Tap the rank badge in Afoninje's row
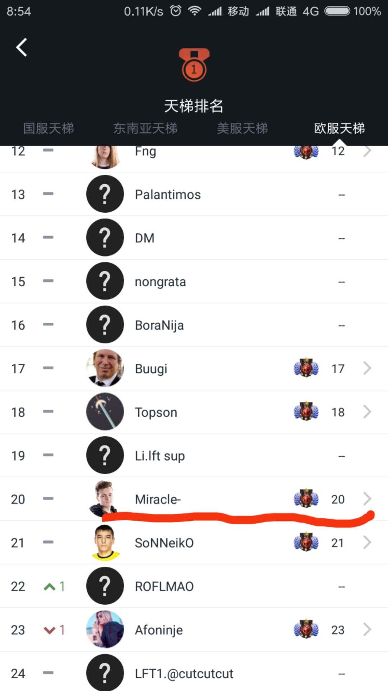388x691 pixels. 306,629
